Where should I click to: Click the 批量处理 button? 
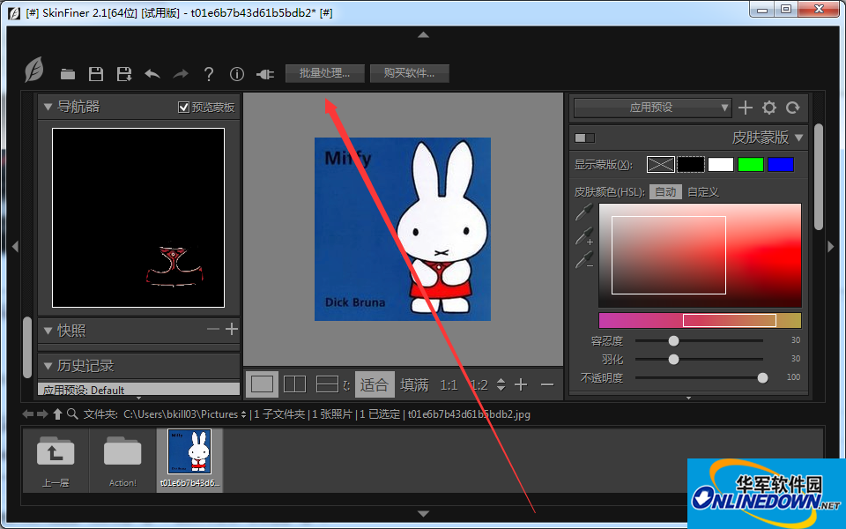click(x=325, y=73)
